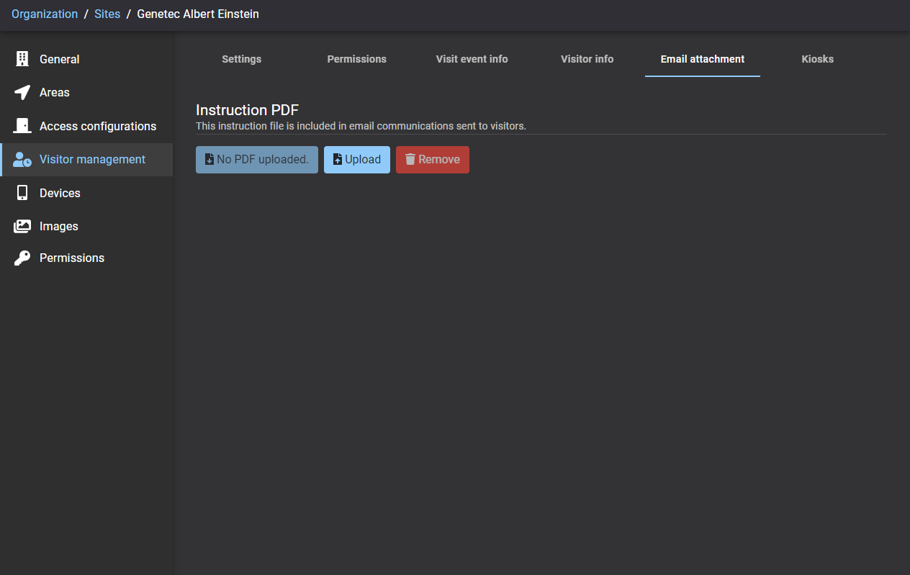
Task: Click the Devices tablet icon
Action: [22, 193]
